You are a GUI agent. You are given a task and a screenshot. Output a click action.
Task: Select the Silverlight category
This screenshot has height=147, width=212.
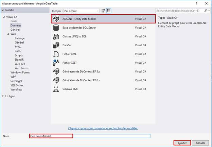pos(16,81)
